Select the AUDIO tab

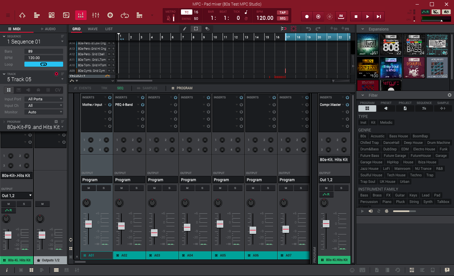48,29
